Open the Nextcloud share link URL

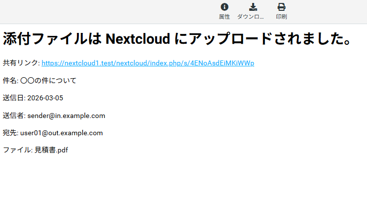coord(148,63)
